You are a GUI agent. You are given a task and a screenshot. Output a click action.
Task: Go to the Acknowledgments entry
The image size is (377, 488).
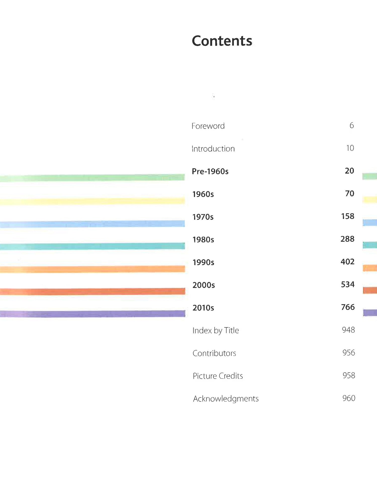coord(226,399)
